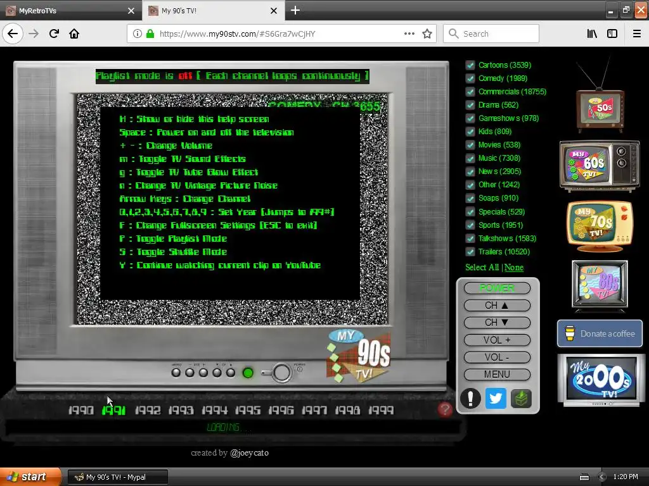
Task: Raise volume with the VOL + button
Action: 497,340
